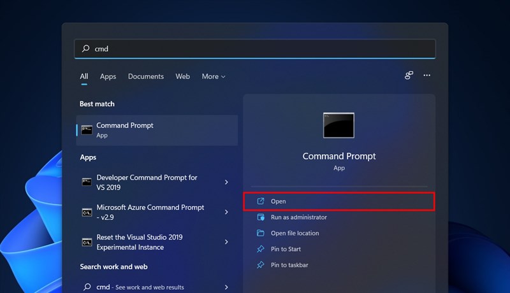Click Reset Visual Studio Experimental Instance icon
Screen dimensions: 510x293
tap(87, 242)
